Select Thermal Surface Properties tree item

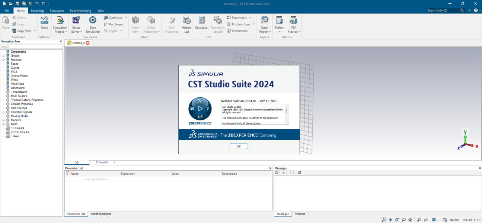pyautogui.click(x=27, y=100)
